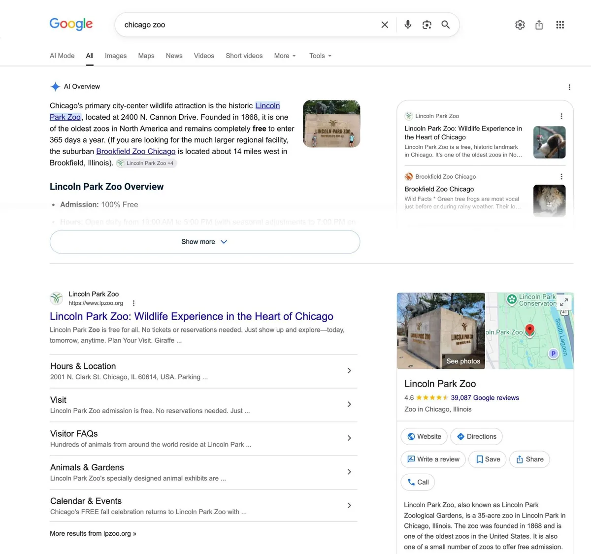
Task: Open three-dot menu next to lpzoo.org URL
Action: [x=133, y=303]
